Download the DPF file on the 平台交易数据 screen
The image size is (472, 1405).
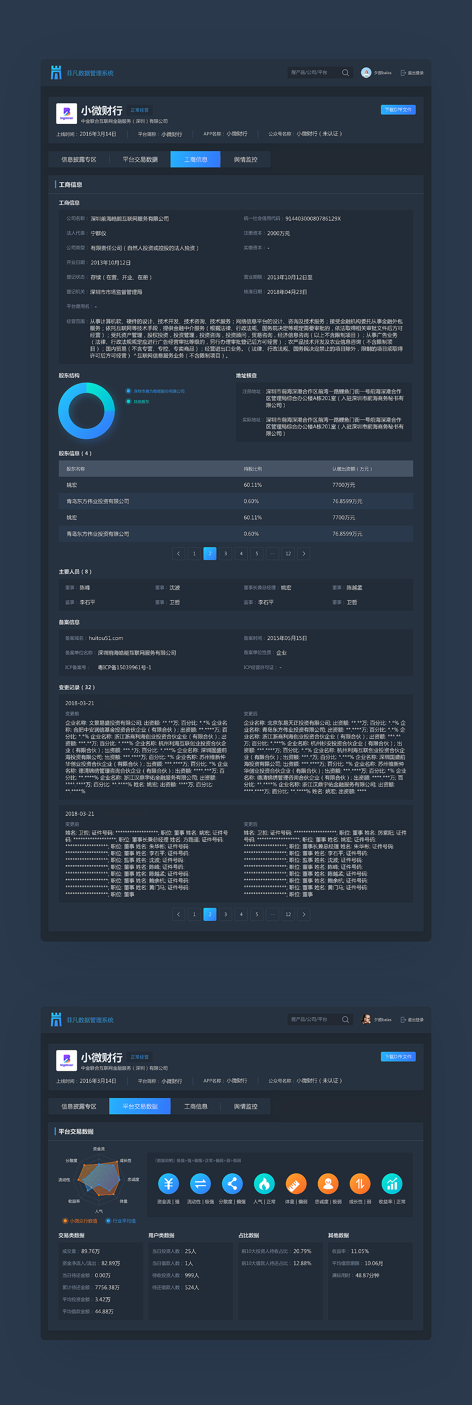click(x=398, y=1056)
